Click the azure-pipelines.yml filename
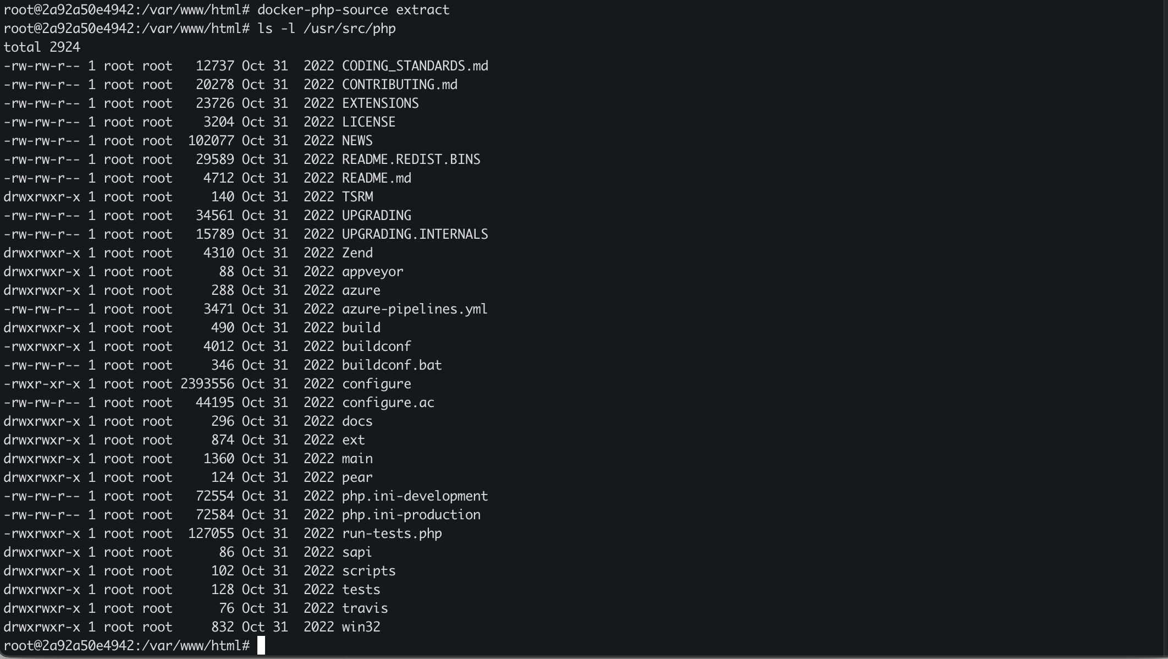Viewport: 1168px width, 659px height. [414, 309]
